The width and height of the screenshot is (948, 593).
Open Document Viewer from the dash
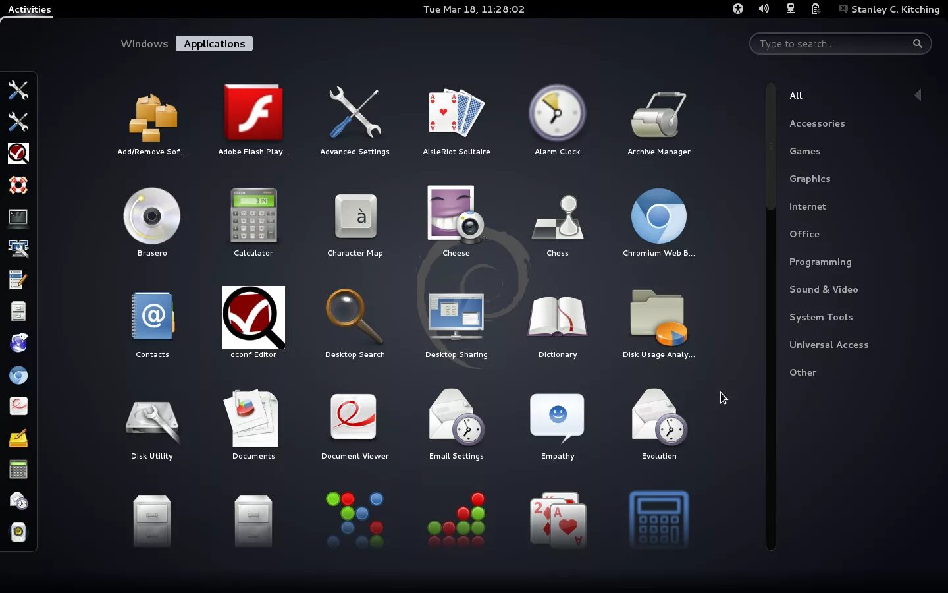pyautogui.click(x=18, y=406)
